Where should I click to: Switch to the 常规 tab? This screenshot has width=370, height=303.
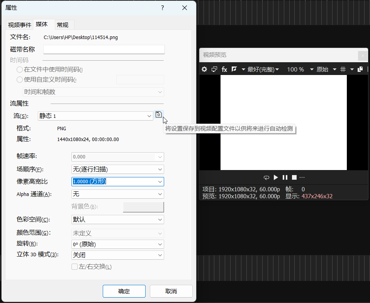tap(63, 25)
